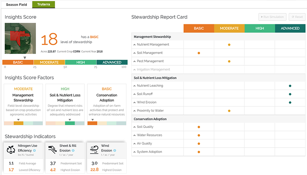Click the Nitrogen Use Efficiency icon
This screenshot has height=175, width=307.
coord(11,150)
